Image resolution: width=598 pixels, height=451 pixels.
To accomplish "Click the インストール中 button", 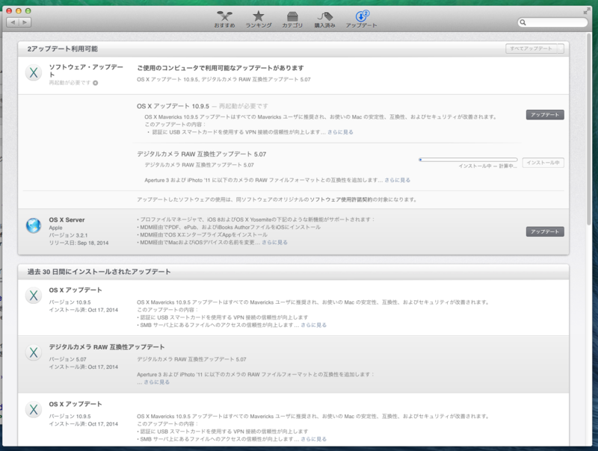I will (543, 163).
